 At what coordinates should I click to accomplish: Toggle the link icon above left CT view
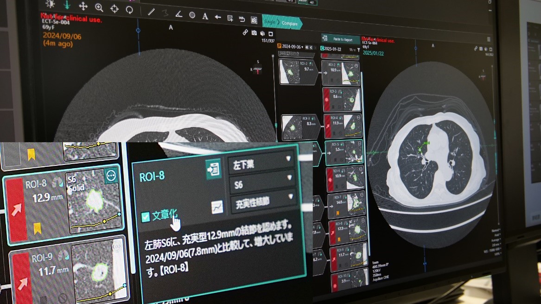[x=245, y=32]
